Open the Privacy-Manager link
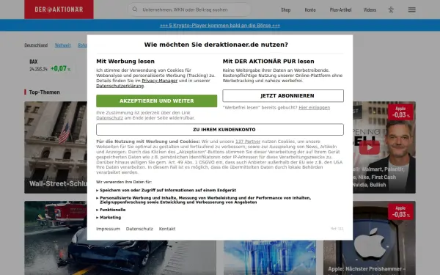The image size is (440, 275). [x=159, y=81]
